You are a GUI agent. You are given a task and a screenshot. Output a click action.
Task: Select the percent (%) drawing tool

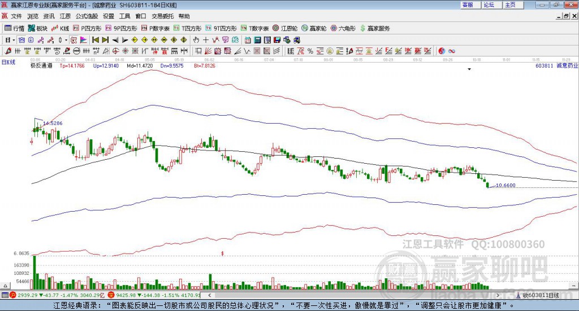coord(310,51)
